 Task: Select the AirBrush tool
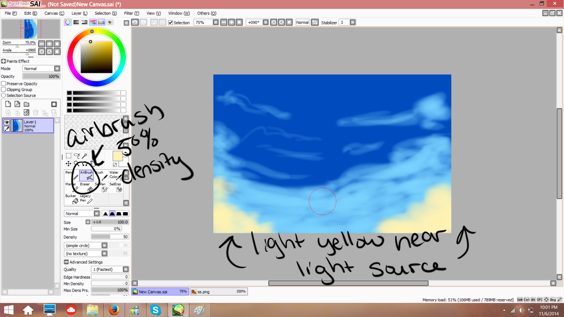pyautogui.click(x=86, y=175)
